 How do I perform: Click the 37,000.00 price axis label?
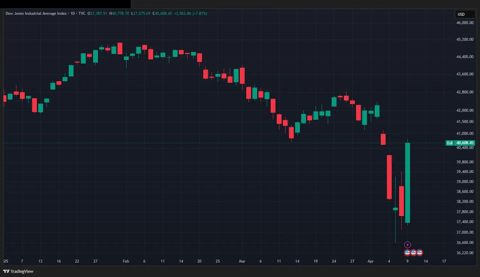pyautogui.click(x=465, y=232)
